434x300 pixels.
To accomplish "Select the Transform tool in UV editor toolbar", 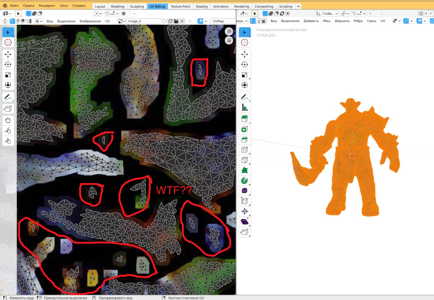I will tap(8, 85).
